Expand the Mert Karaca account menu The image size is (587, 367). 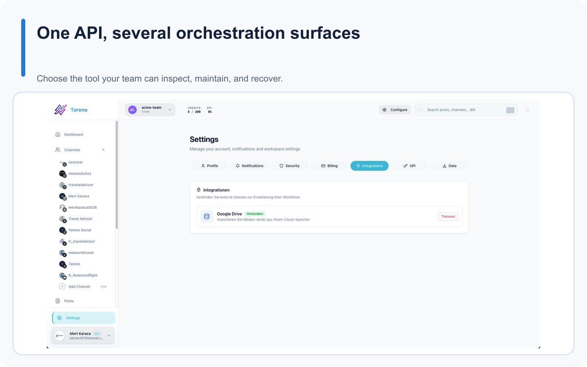point(83,336)
